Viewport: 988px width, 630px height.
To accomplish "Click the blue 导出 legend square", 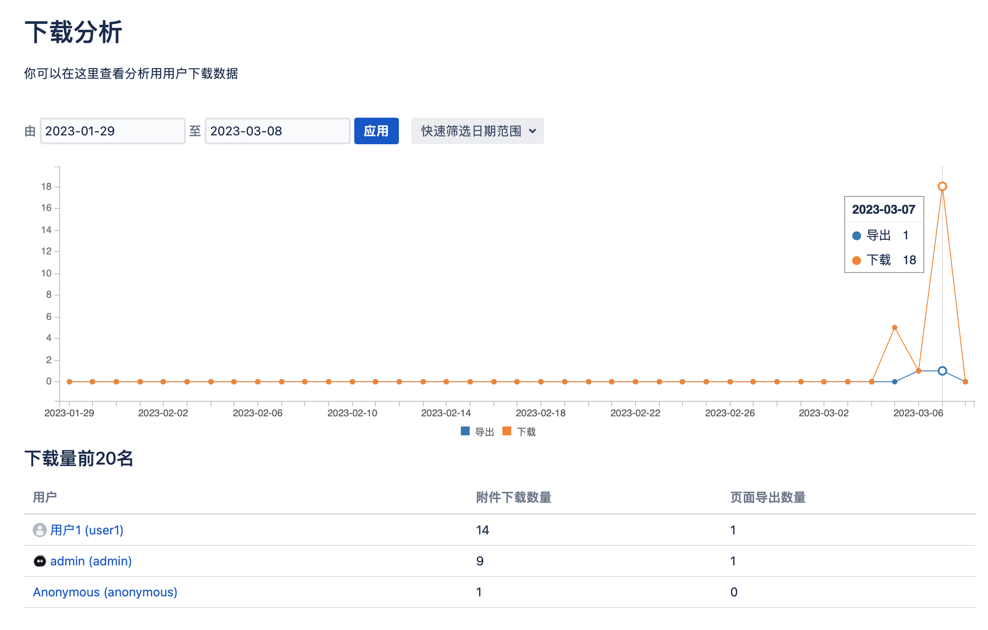I will tap(465, 431).
